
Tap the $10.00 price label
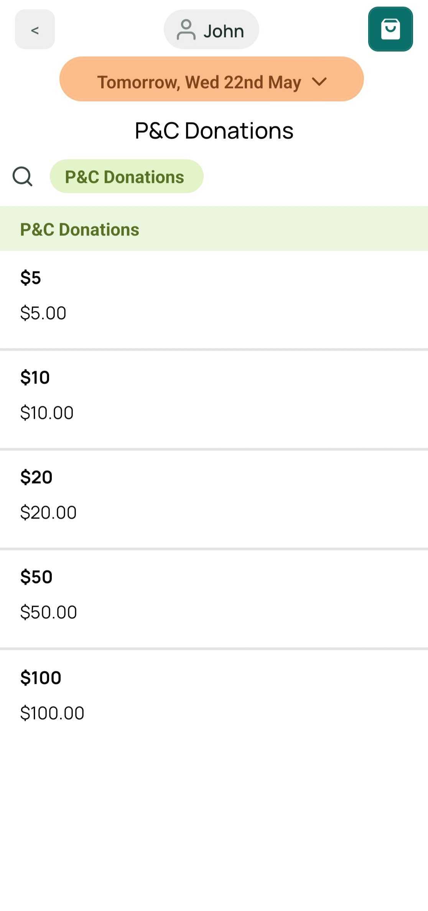coord(47,413)
